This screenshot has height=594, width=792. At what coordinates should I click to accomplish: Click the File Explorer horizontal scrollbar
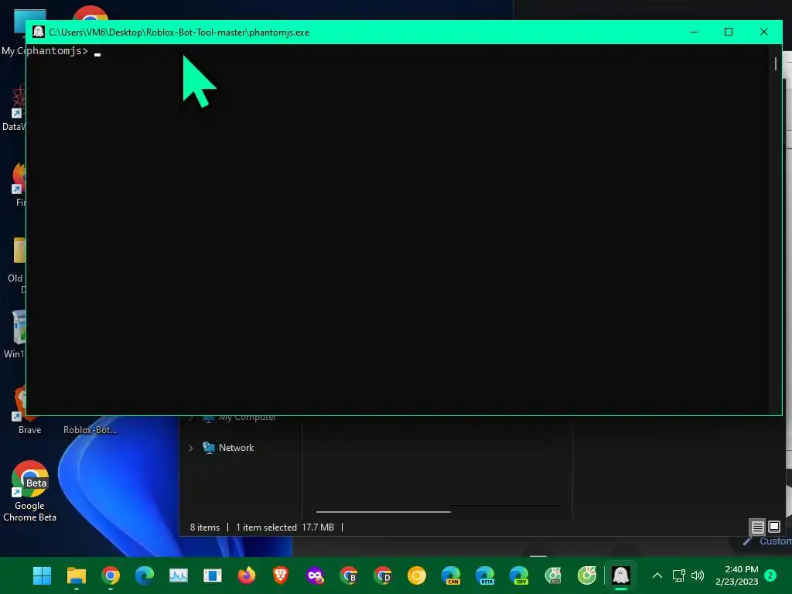coord(384,512)
